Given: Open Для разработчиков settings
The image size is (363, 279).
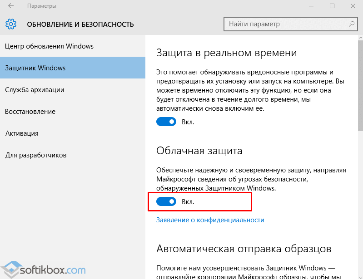Looking at the screenshot, I should [x=36, y=155].
